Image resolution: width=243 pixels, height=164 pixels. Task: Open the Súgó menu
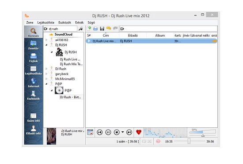(x=91, y=22)
